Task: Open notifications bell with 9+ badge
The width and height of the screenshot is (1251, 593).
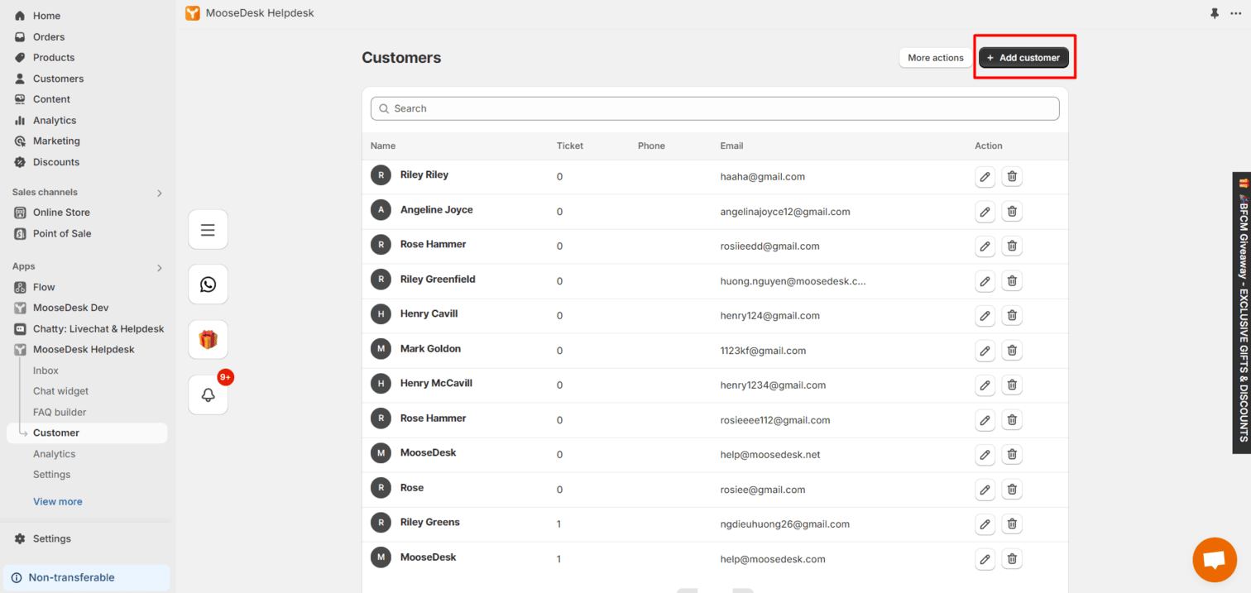Action: (x=208, y=395)
